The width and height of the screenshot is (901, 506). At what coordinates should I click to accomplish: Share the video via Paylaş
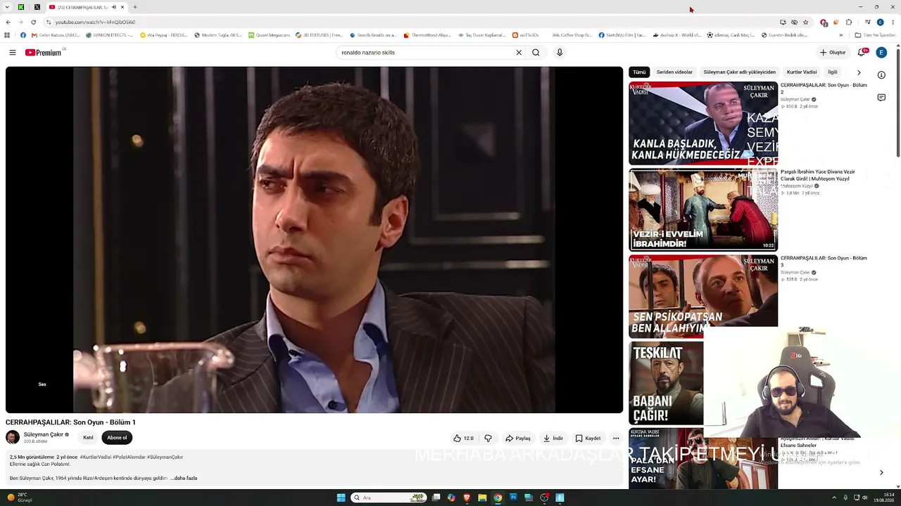[x=518, y=438]
